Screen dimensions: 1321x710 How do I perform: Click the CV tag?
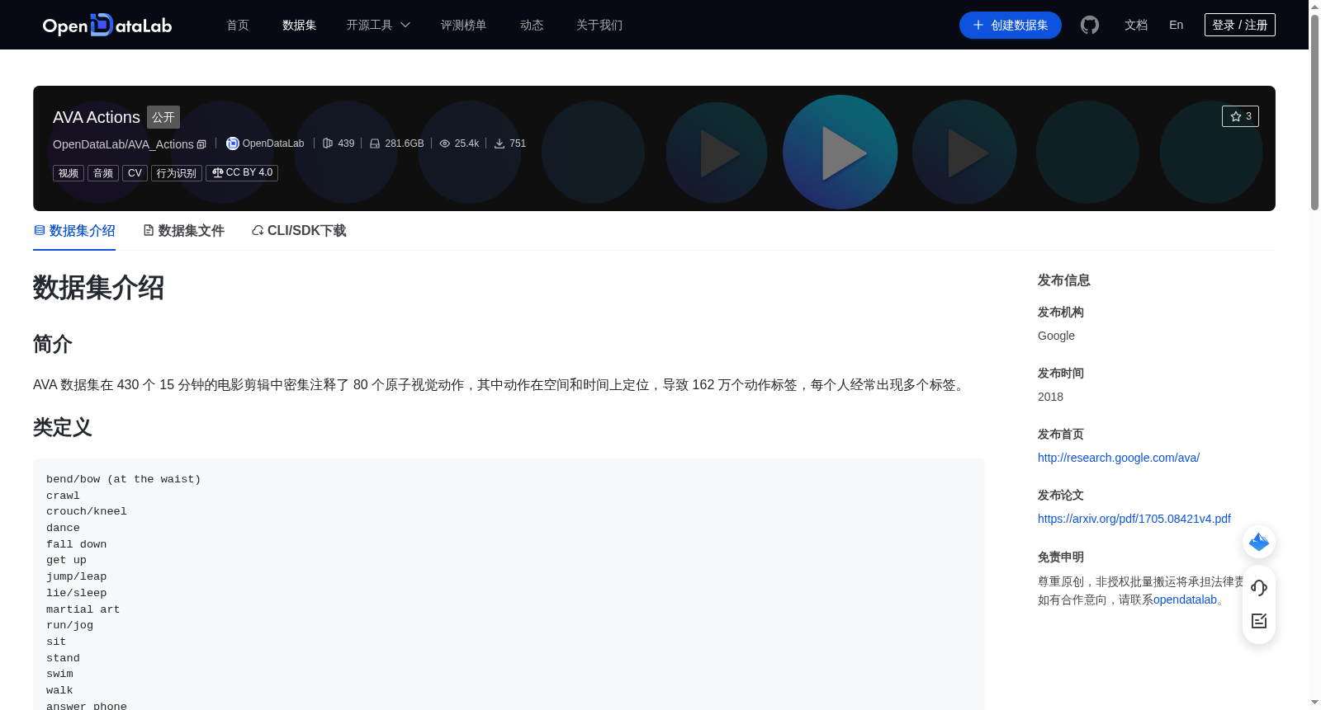[135, 173]
